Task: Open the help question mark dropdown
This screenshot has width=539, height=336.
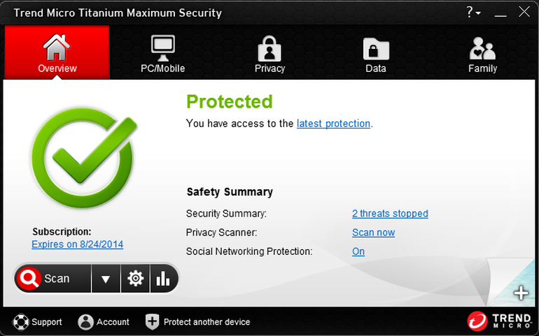Action: (473, 13)
